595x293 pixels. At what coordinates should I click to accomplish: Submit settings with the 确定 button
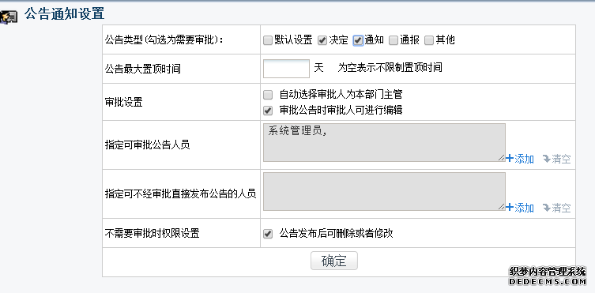point(334,261)
